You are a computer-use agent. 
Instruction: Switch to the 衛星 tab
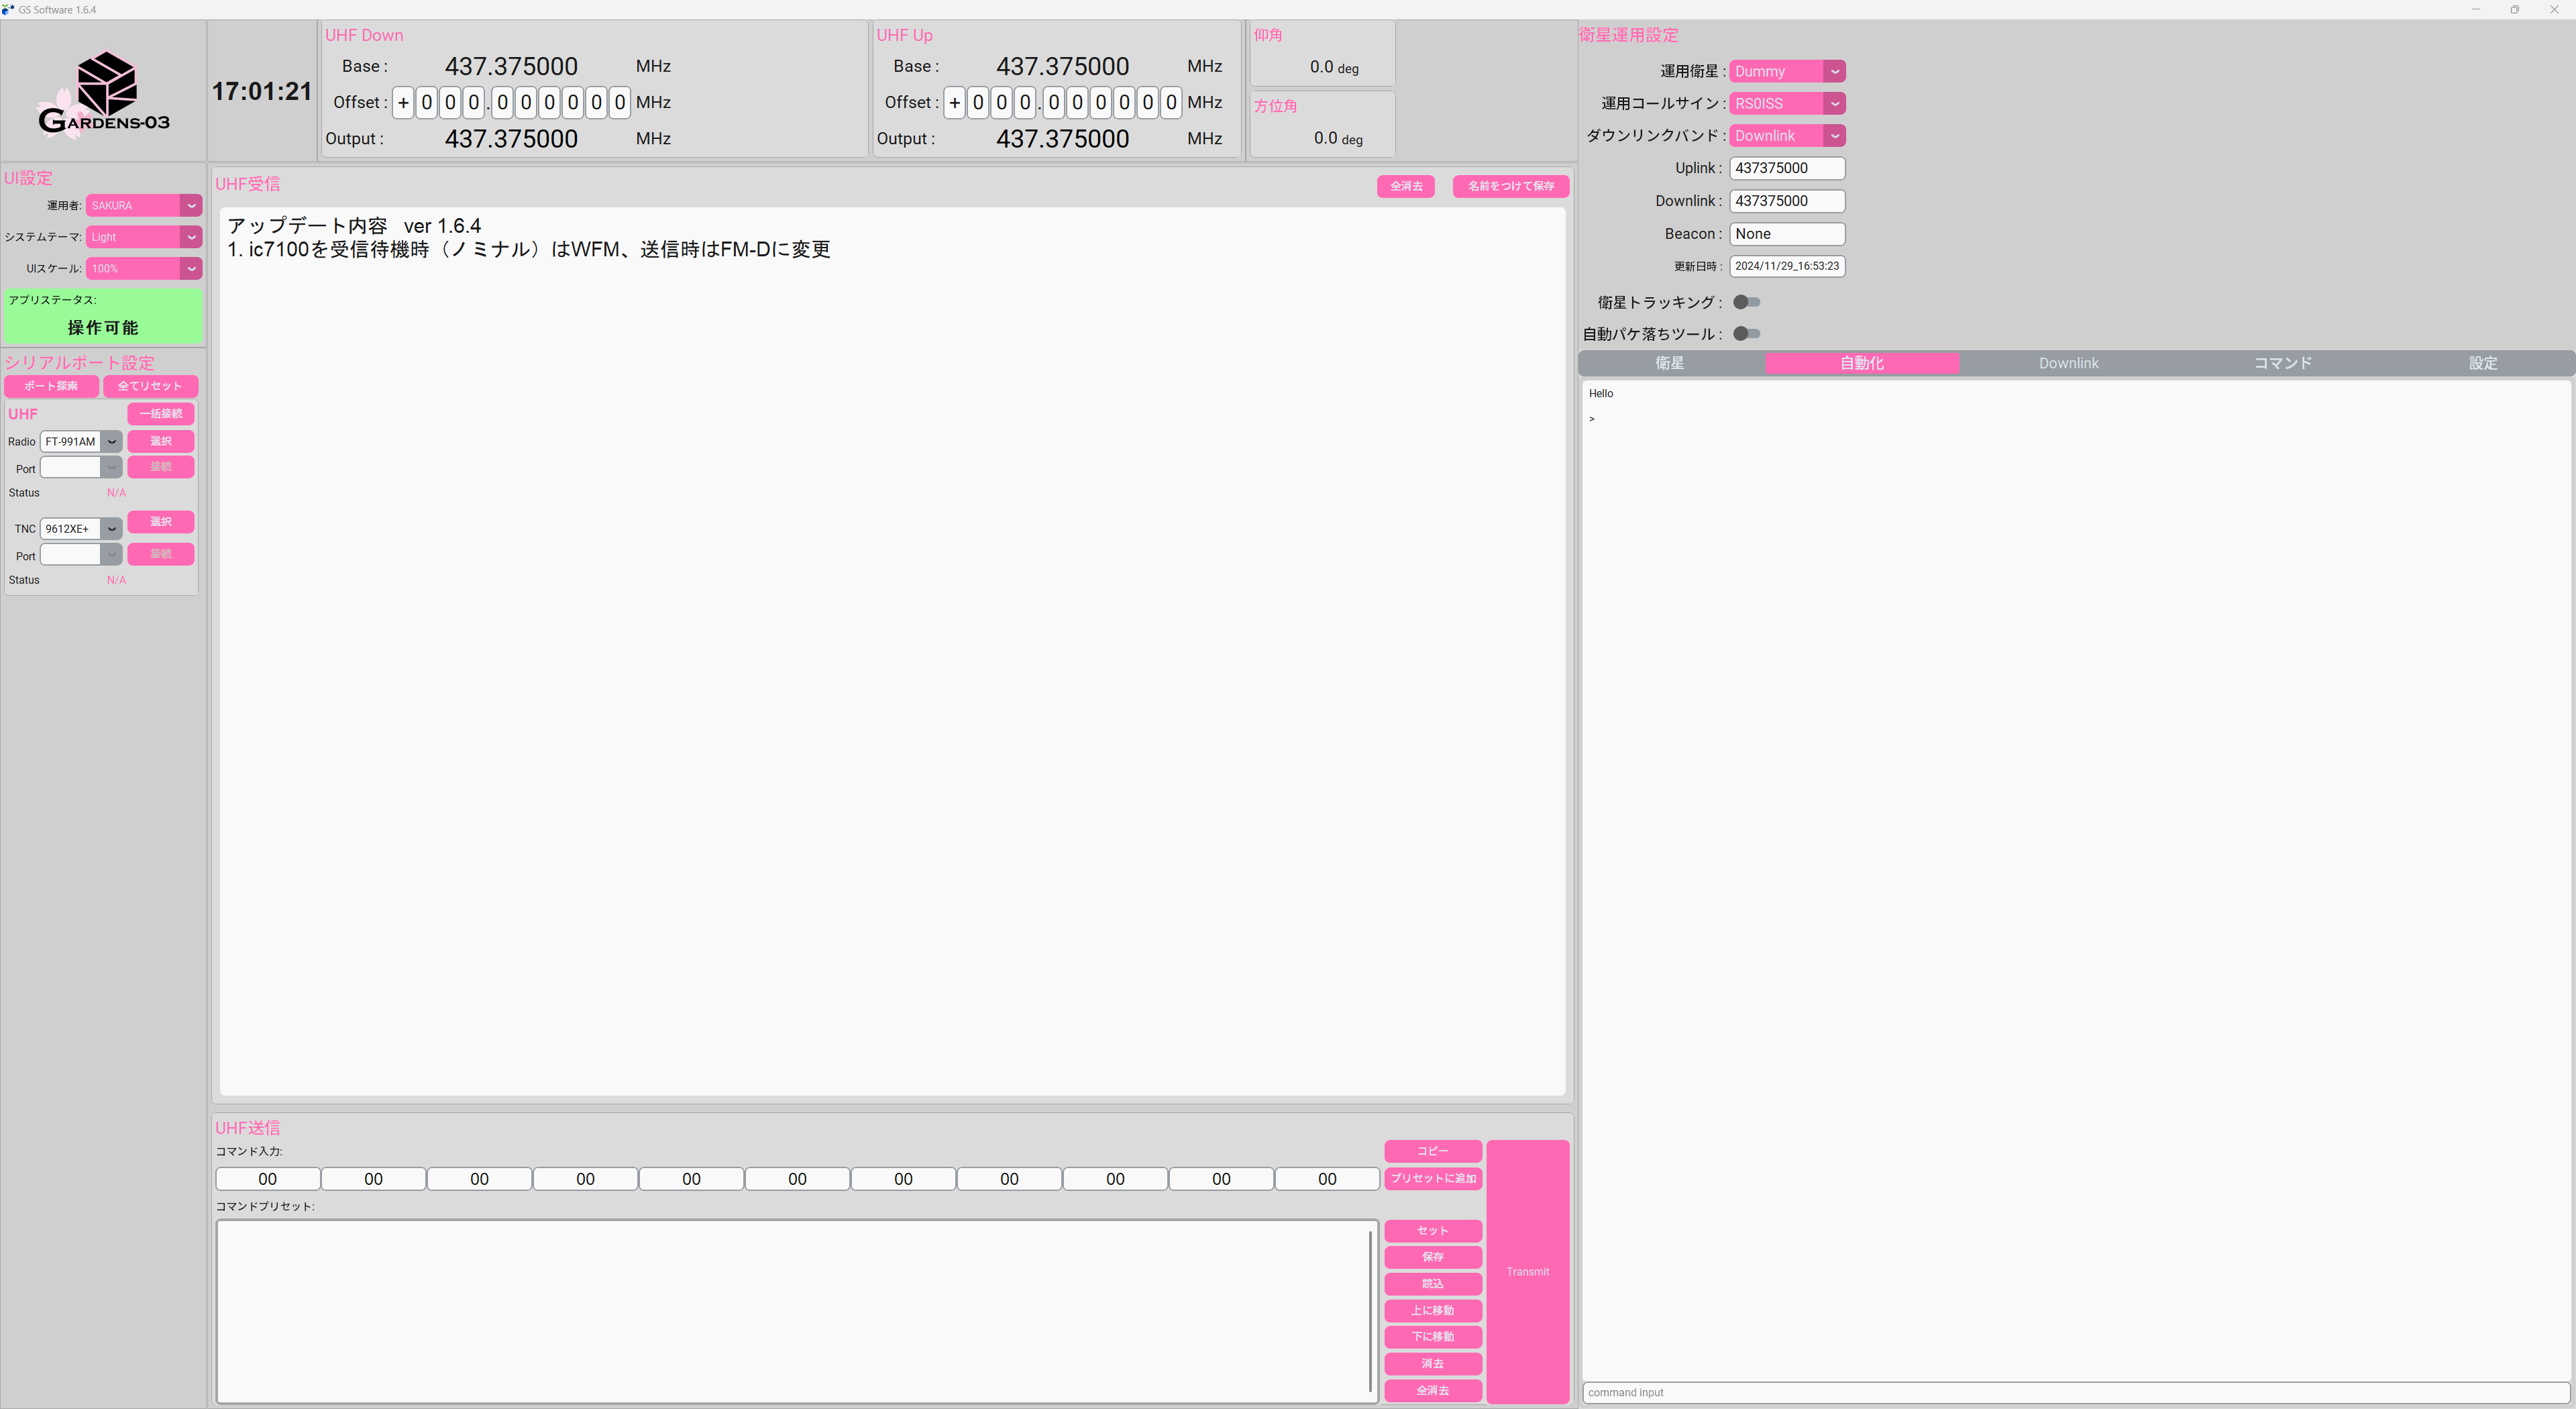tap(1670, 363)
